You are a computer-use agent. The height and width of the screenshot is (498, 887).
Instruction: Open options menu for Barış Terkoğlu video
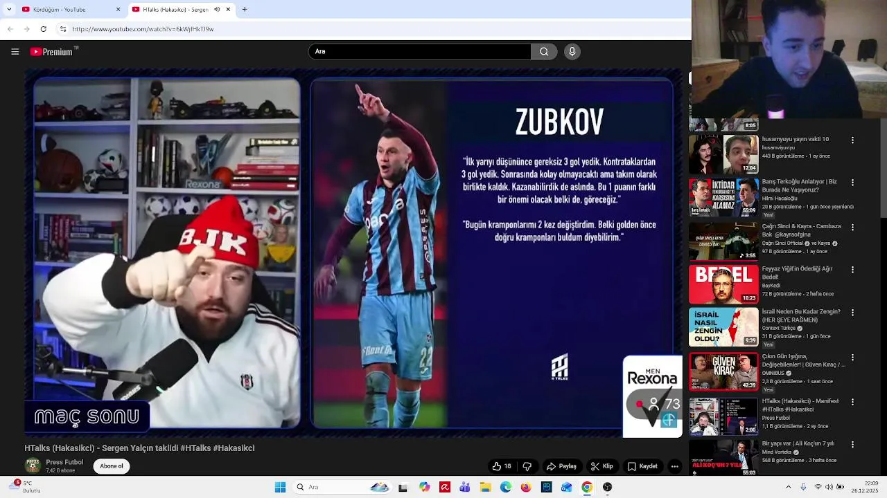tap(852, 183)
